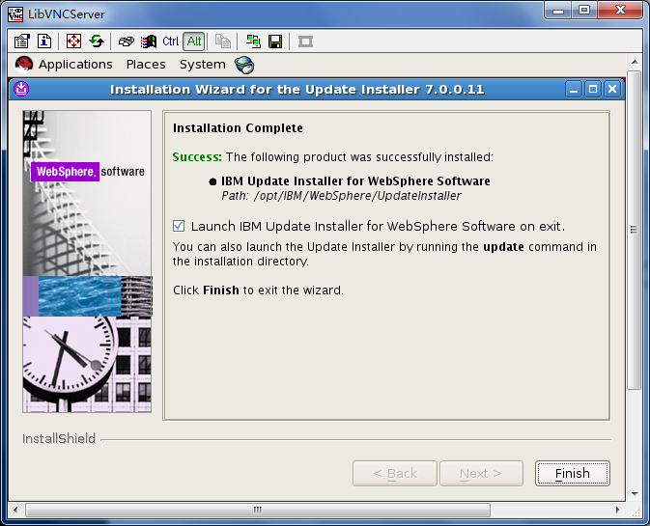The height and width of the screenshot is (526, 650).
Task: Click the scroll up arrow
Action: [x=635, y=62]
